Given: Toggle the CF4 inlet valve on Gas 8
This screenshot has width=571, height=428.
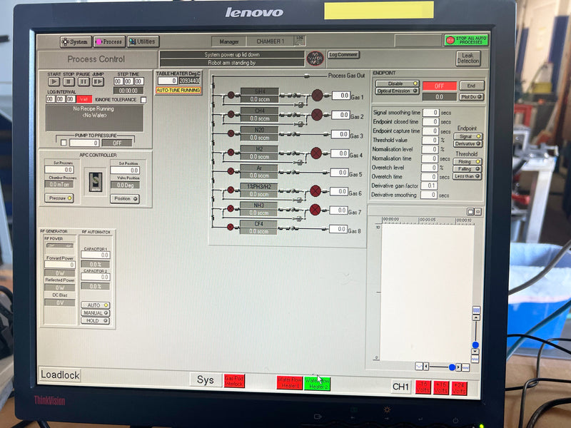Looking at the screenshot, I should [x=230, y=227].
